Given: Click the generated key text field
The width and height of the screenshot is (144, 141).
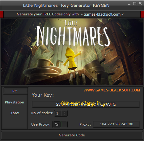Looking at the screenshot, I should coord(86,104).
